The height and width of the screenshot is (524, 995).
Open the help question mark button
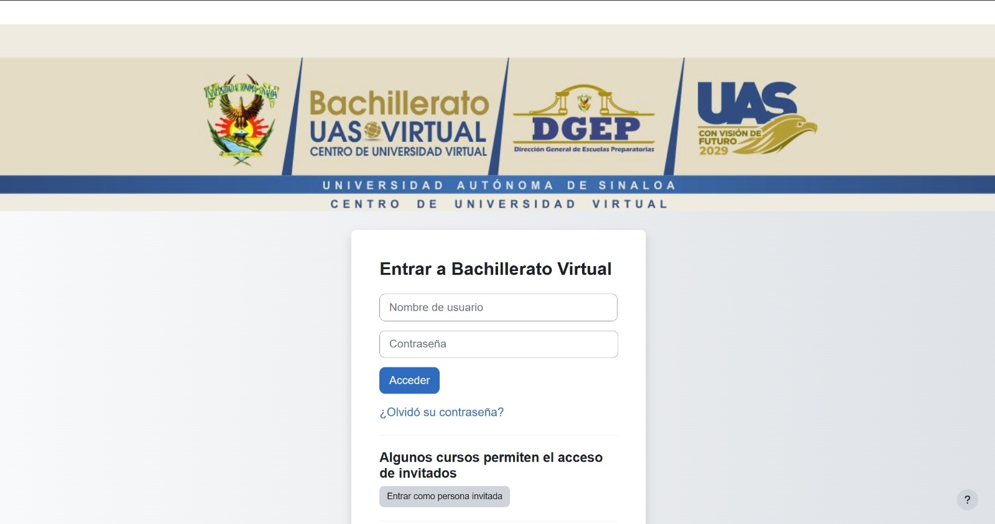click(x=967, y=500)
